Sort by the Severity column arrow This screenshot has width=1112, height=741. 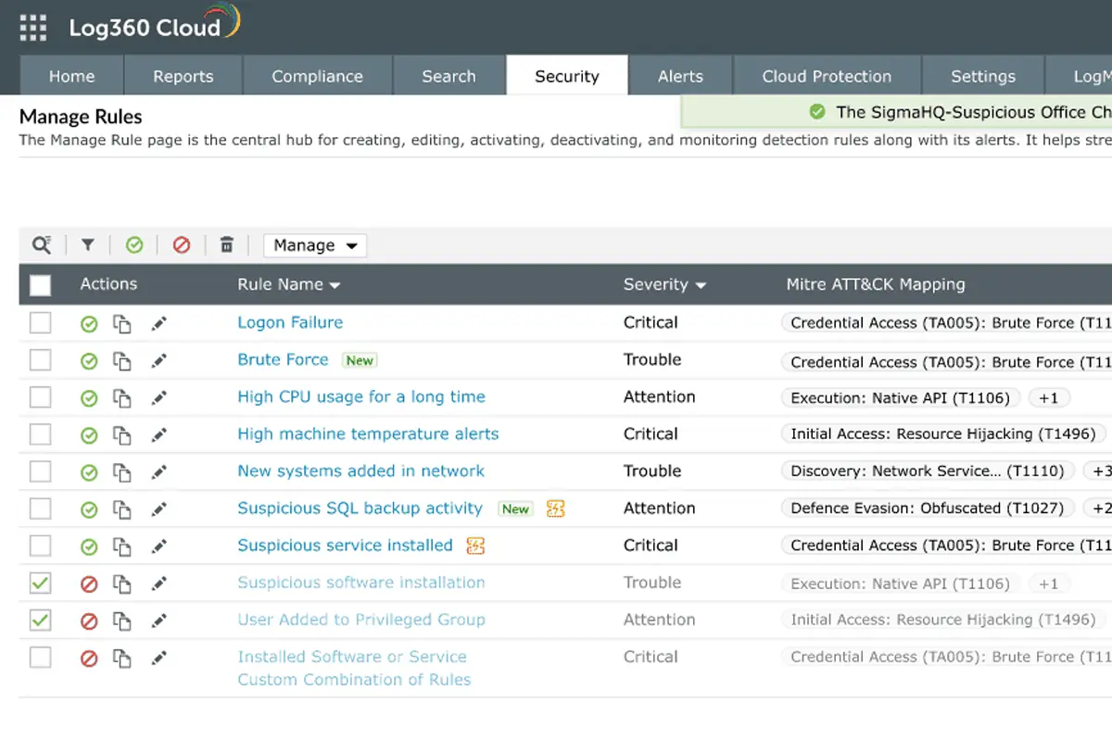pos(700,284)
